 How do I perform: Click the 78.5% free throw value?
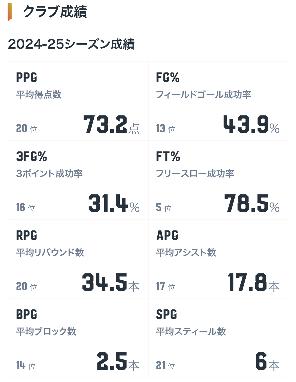pyautogui.click(x=252, y=203)
